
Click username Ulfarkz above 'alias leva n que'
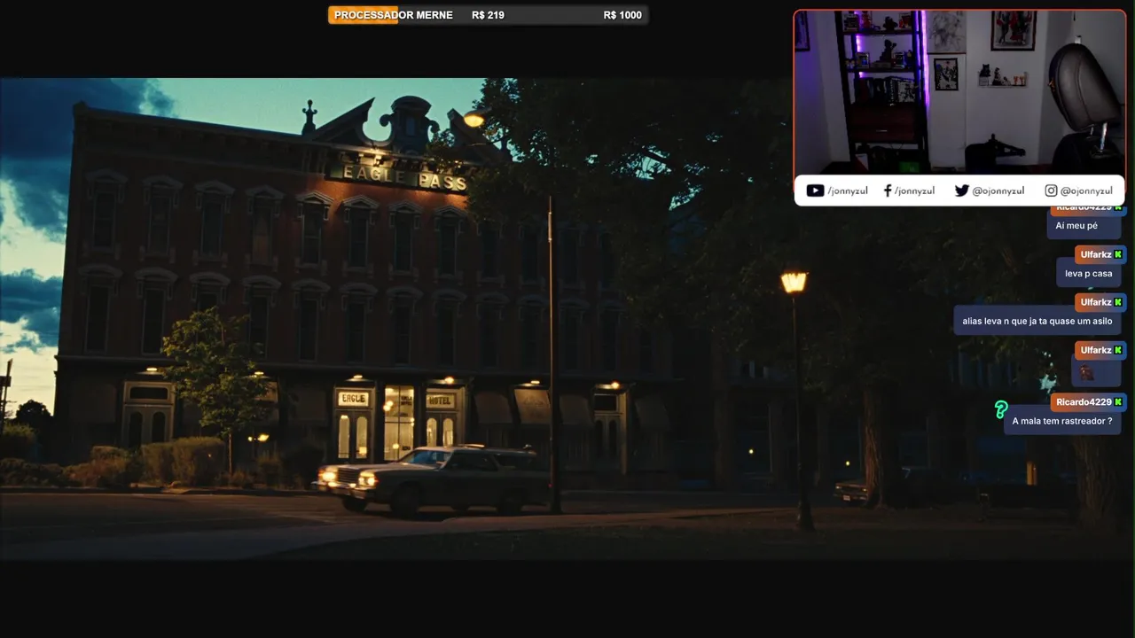click(1096, 302)
